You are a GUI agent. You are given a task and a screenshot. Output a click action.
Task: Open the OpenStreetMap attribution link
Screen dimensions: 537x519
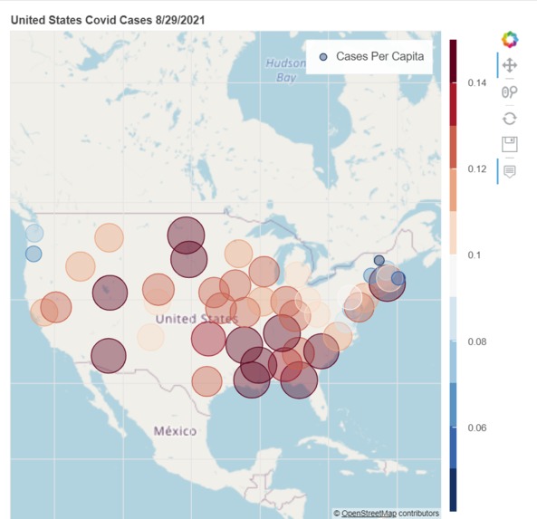pyautogui.click(x=369, y=514)
